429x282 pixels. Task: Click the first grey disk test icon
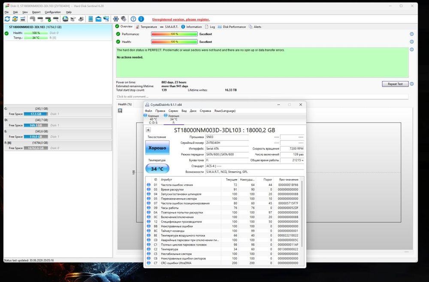click(33, 19)
